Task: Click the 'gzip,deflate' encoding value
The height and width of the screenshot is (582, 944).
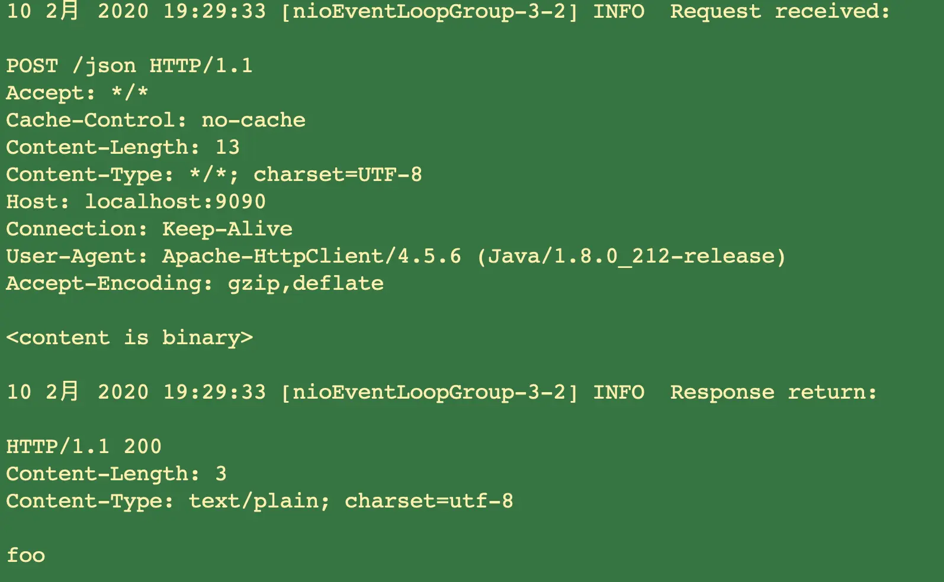Action: tap(306, 284)
